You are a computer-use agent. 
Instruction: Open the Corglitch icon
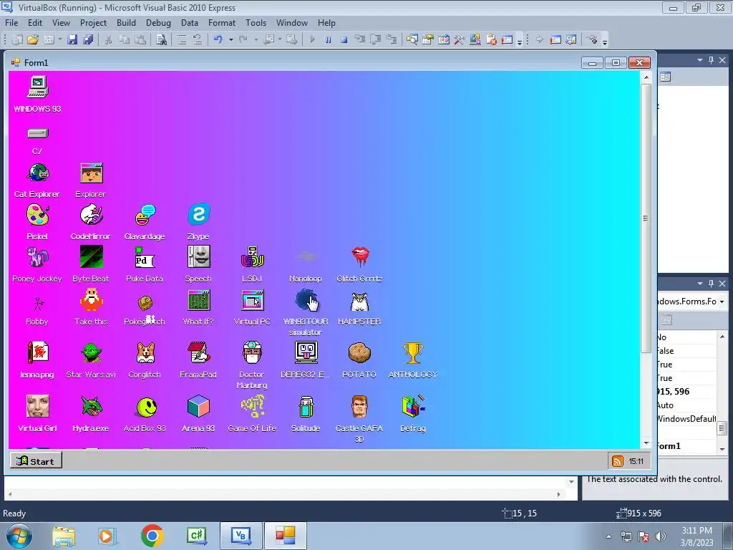[x=145, y=353]
